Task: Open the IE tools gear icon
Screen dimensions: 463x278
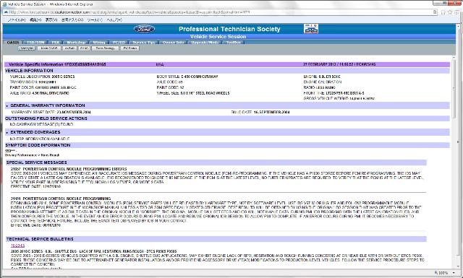Action: pos(456,12)
